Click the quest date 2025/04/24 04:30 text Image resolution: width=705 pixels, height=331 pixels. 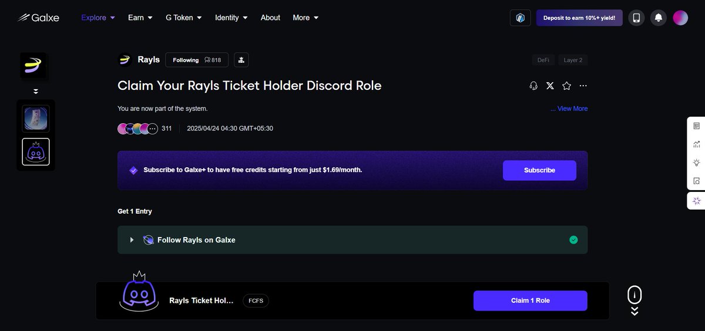pos(230,129)
